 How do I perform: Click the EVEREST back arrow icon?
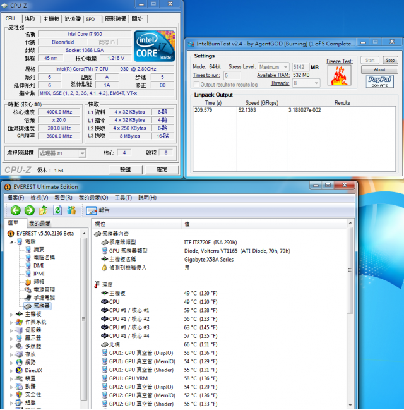click(x=15, y=210)
